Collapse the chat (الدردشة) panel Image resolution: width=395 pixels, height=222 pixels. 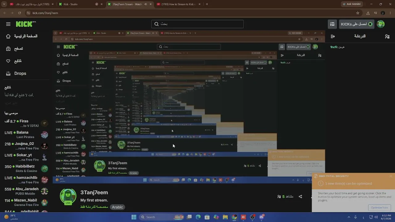pyautogui.click(x=333, y=36)
